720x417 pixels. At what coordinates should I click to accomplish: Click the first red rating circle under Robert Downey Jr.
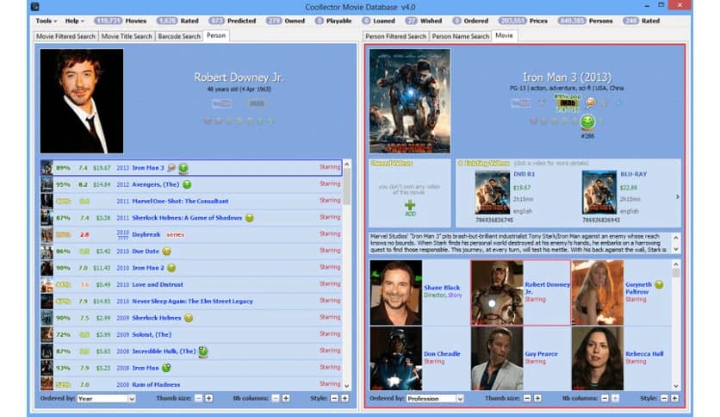click(208, 121)
